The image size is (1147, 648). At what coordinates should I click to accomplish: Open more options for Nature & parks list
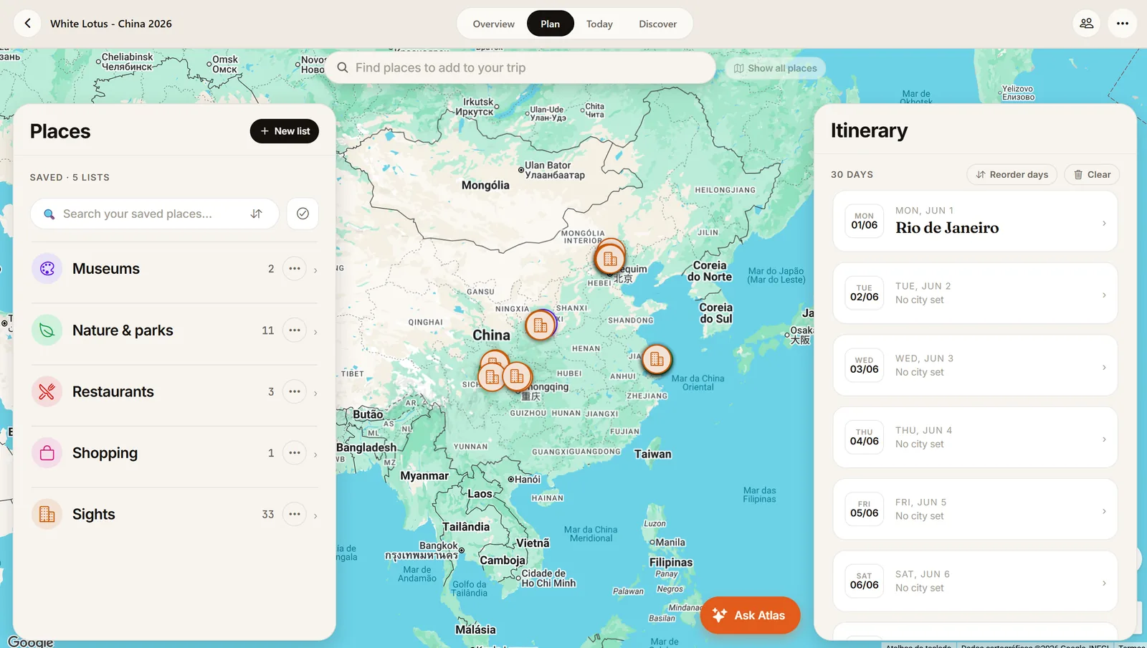pos(295,330)
